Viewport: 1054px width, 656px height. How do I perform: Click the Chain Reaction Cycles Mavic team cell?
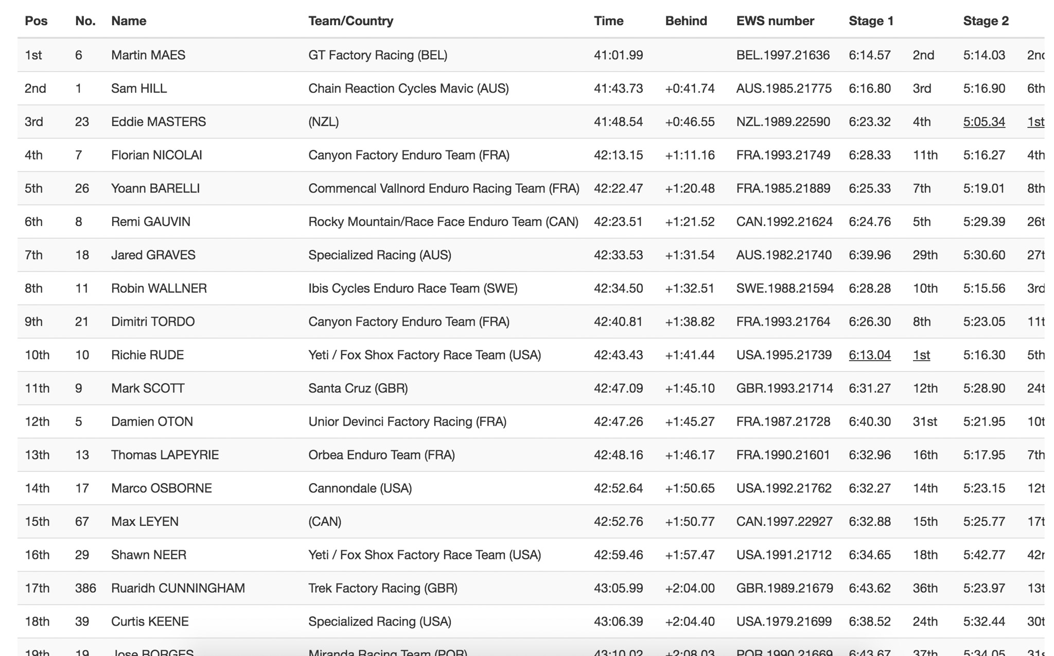click(408, 88)
